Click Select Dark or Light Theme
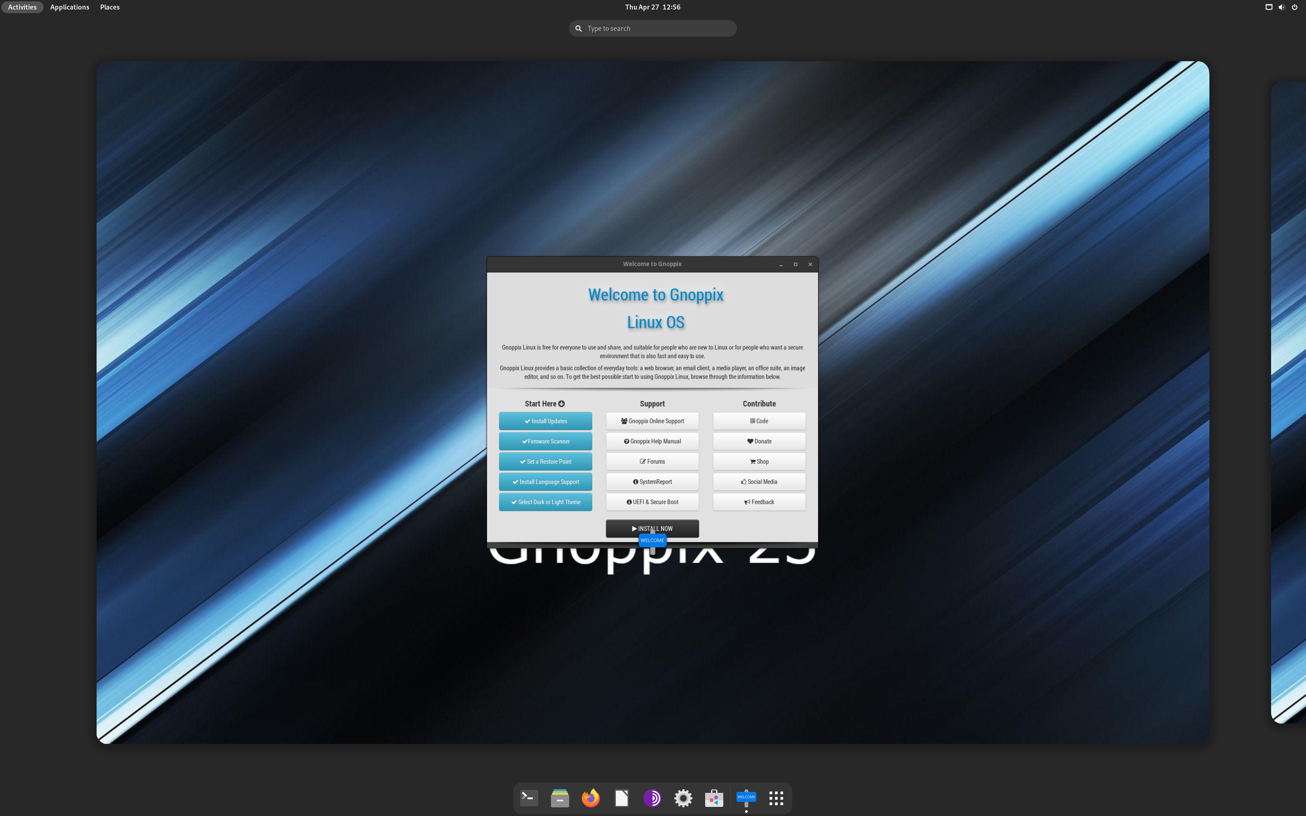Image resolution: width=1306 pixels, height=816 pixels. [545, 502]
